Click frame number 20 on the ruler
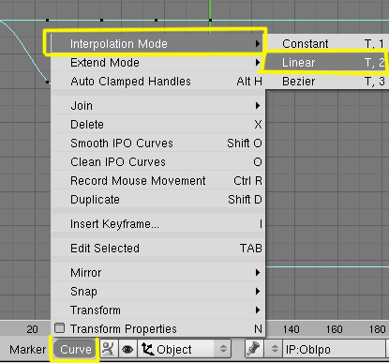Image resolution: width=389 pixels, height=363 pixels. point(32,329)
